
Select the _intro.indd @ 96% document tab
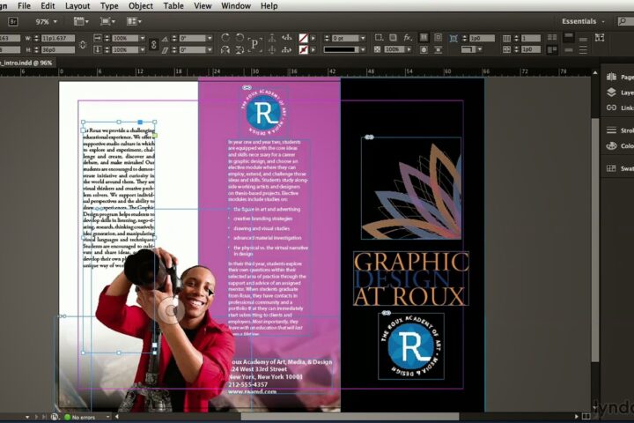point(27,63)
